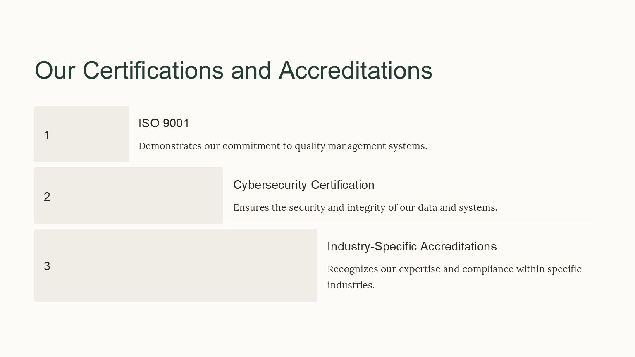This screenshot has height=357, width=635.
Task: Select the number 1 step label
Action: [x=47, y=135]
